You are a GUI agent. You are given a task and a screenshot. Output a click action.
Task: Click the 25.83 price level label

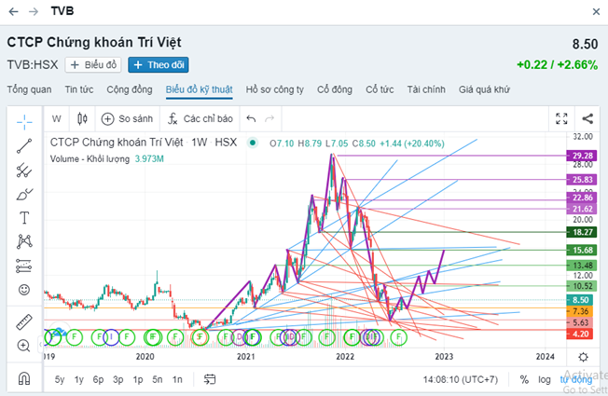(582, 180)
